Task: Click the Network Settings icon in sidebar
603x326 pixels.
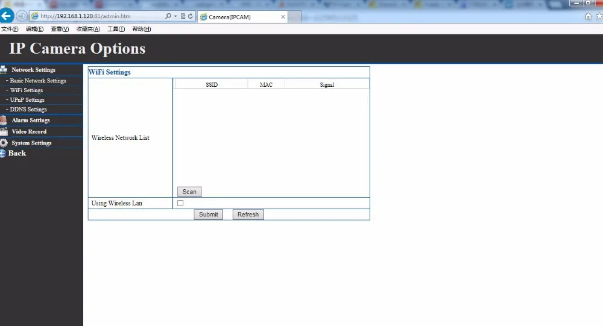Action: (x=4, y=69)
